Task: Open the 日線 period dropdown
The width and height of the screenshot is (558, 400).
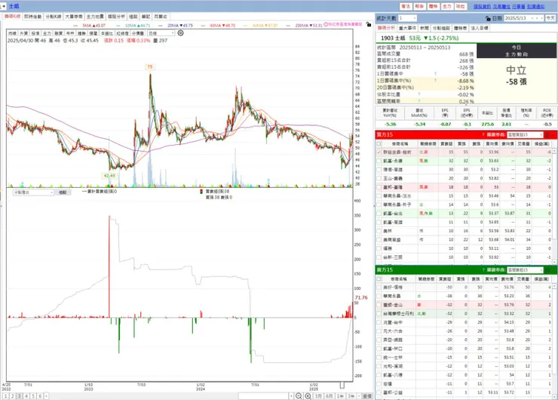Action: coord(161,33)
